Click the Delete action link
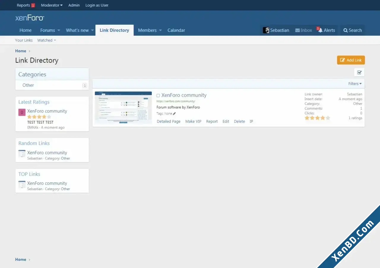Screen dimensions: 380x268 coord(239,121)
